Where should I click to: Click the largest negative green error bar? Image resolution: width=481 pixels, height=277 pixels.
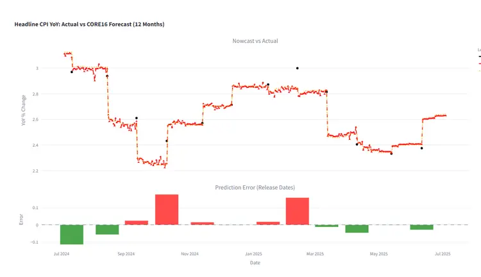click(72, 234)
